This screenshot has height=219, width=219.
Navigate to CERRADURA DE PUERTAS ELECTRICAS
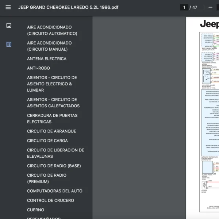click(52, 119)
